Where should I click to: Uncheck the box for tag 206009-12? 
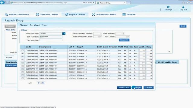click(23, 57)
